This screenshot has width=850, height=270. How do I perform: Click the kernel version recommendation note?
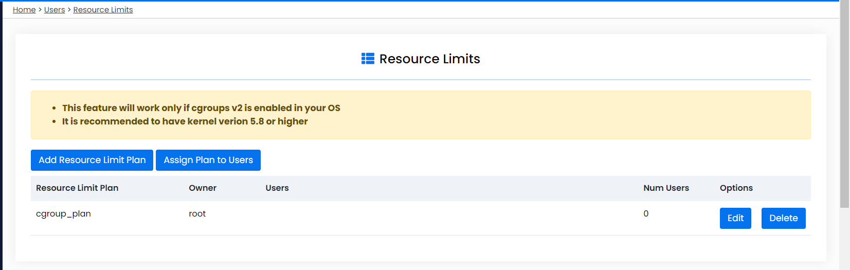[185, 121]
